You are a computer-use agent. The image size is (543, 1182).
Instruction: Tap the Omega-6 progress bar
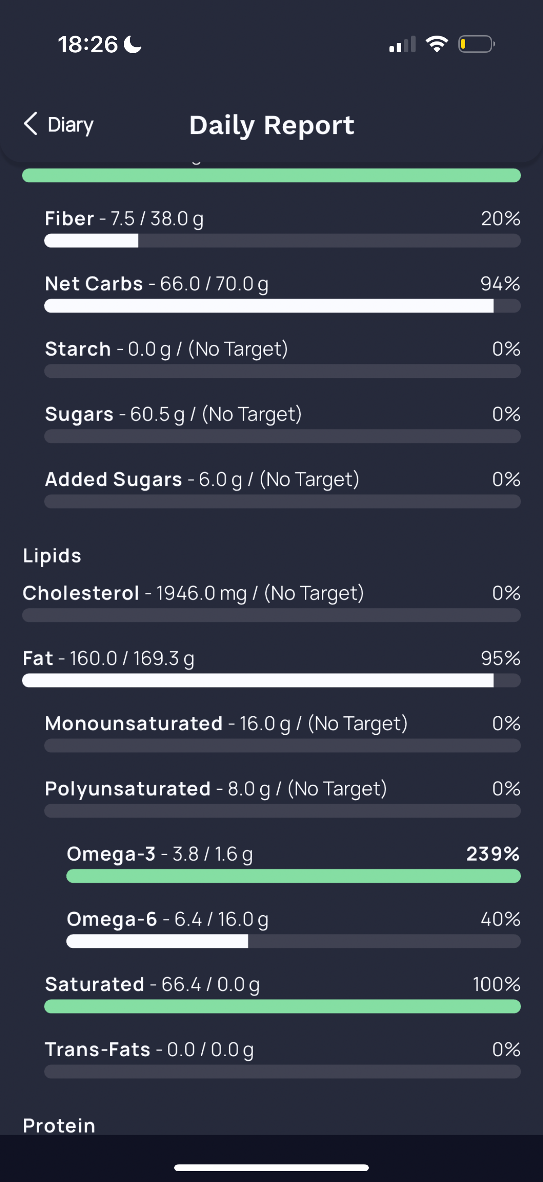(293, 942)
